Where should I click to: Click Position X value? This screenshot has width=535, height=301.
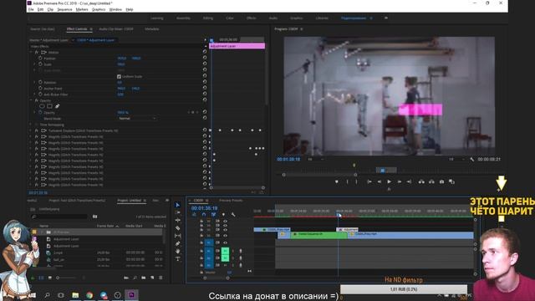click(121, 59)
